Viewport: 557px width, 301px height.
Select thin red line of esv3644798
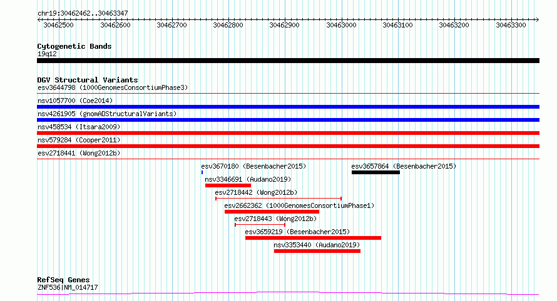pyautogui.click(x=288, y=94)
